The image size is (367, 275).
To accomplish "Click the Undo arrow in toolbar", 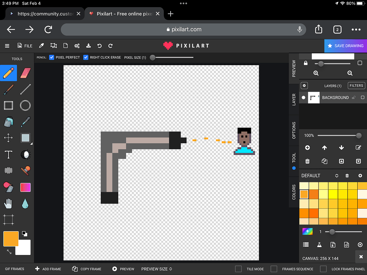I will tap(100, 46).
